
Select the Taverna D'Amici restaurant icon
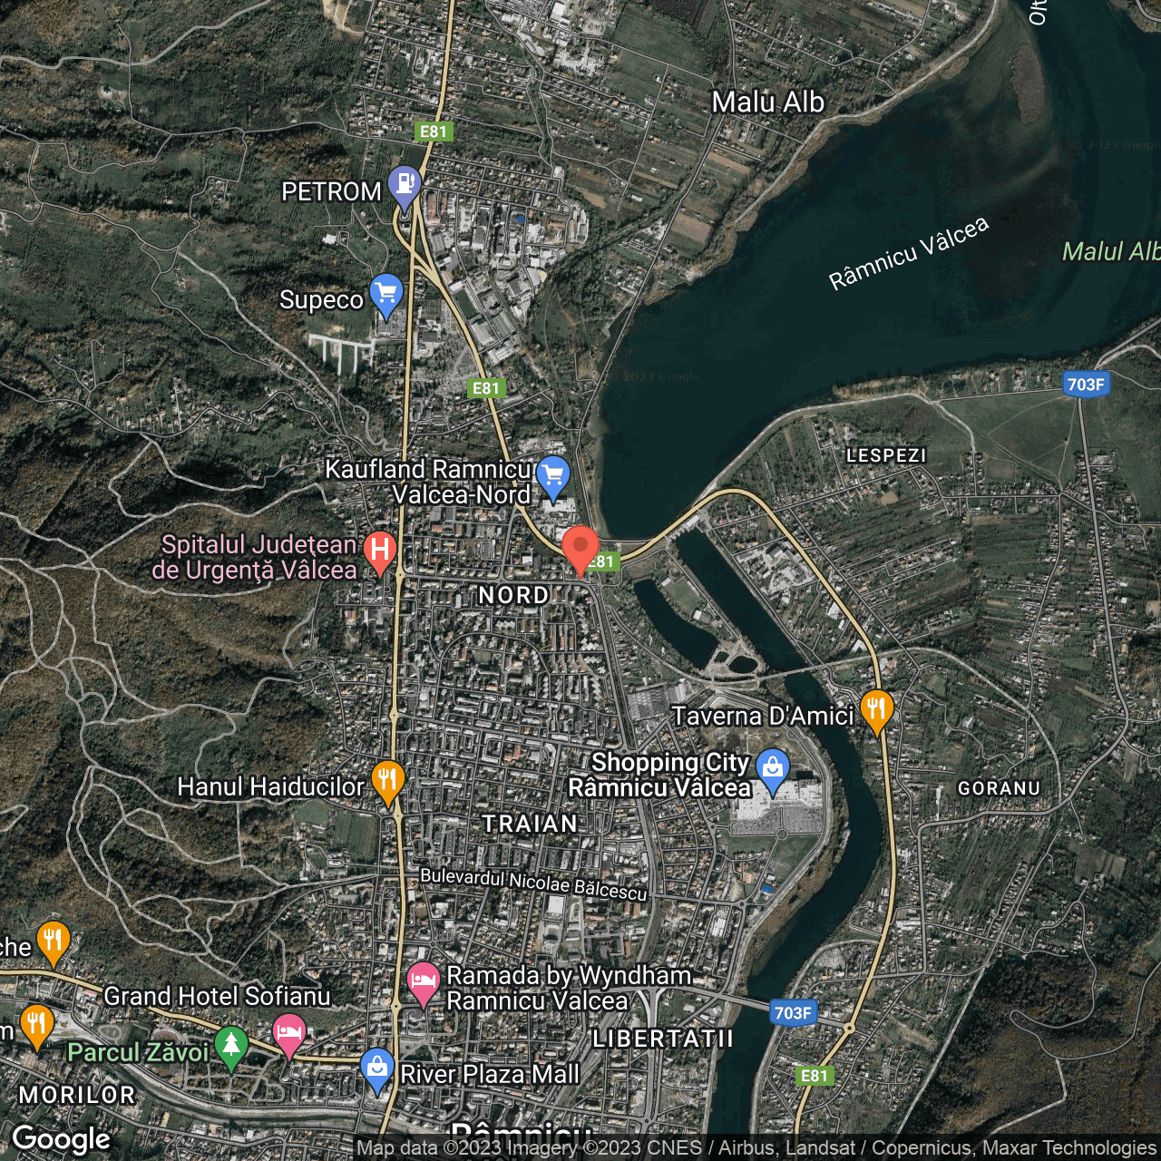(x=875, y=707)
